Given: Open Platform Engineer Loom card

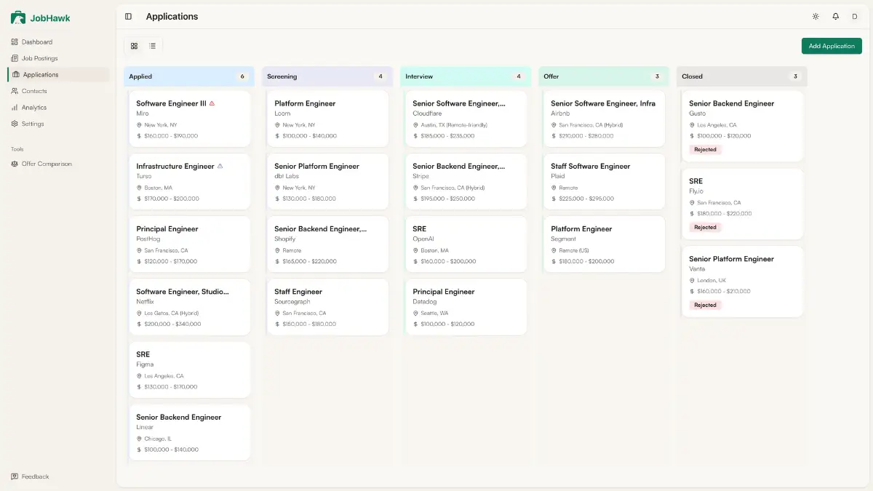Looking at the screenshot, I should tap(327, 119).
